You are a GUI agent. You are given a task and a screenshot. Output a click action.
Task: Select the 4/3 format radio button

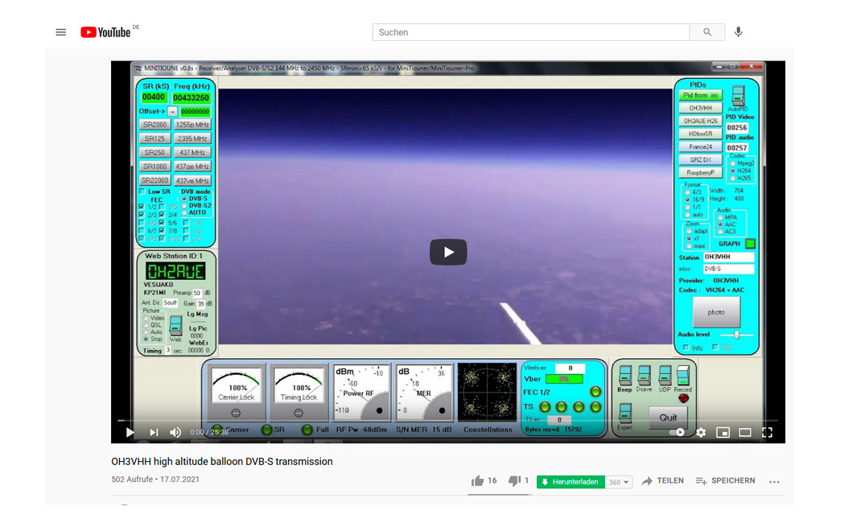click(687, 192)
